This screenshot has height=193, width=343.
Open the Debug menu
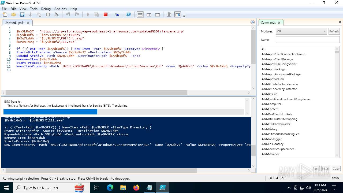click(46, 9)
